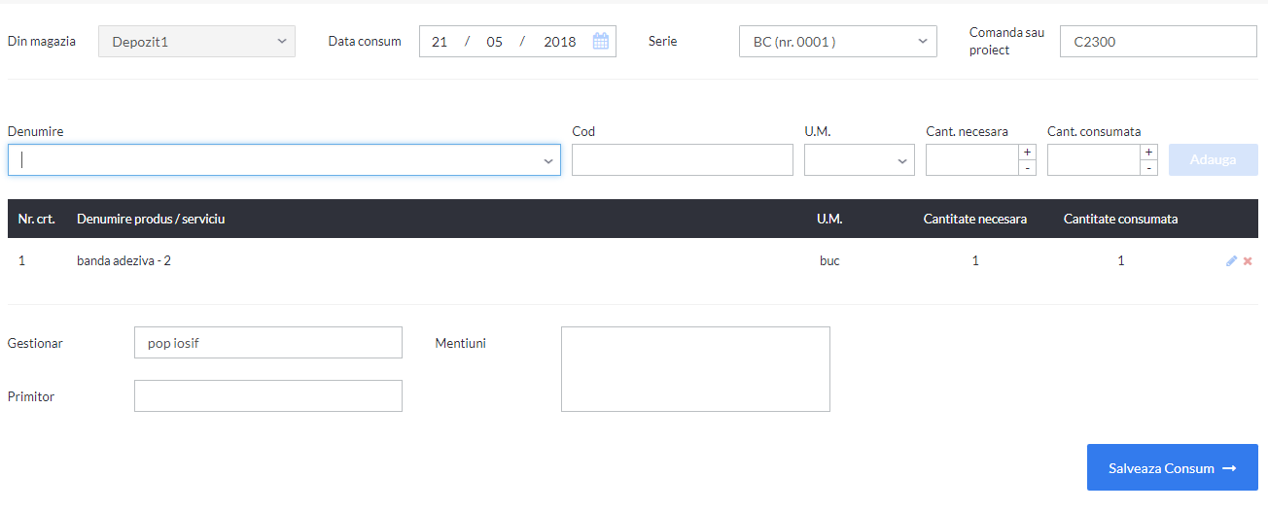The height and width of the screenshot is (511, 1268).
Task: Open the Denumire combo box arrow
Action: pyautogui.click(x=548, y=161)
